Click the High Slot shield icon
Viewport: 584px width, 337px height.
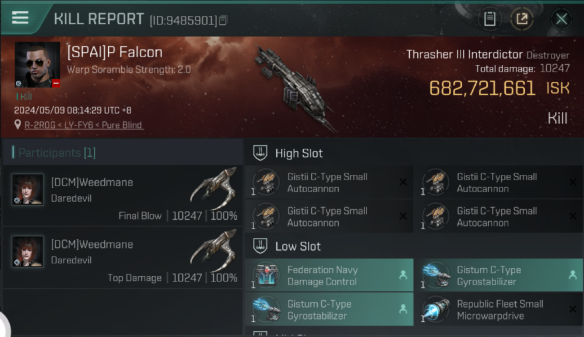261,153
